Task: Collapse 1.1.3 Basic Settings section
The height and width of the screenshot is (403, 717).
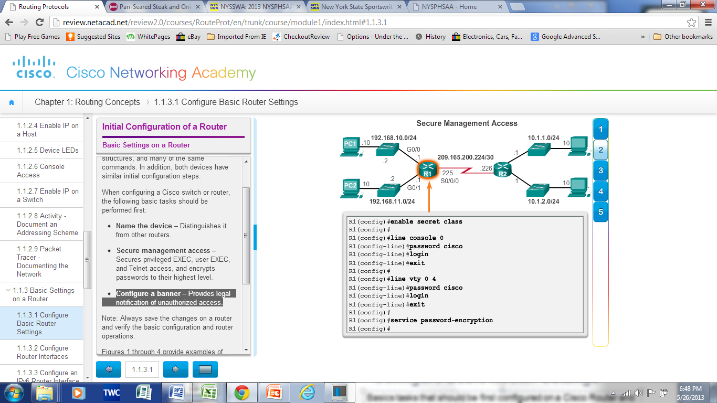Action: click(8, 290)
